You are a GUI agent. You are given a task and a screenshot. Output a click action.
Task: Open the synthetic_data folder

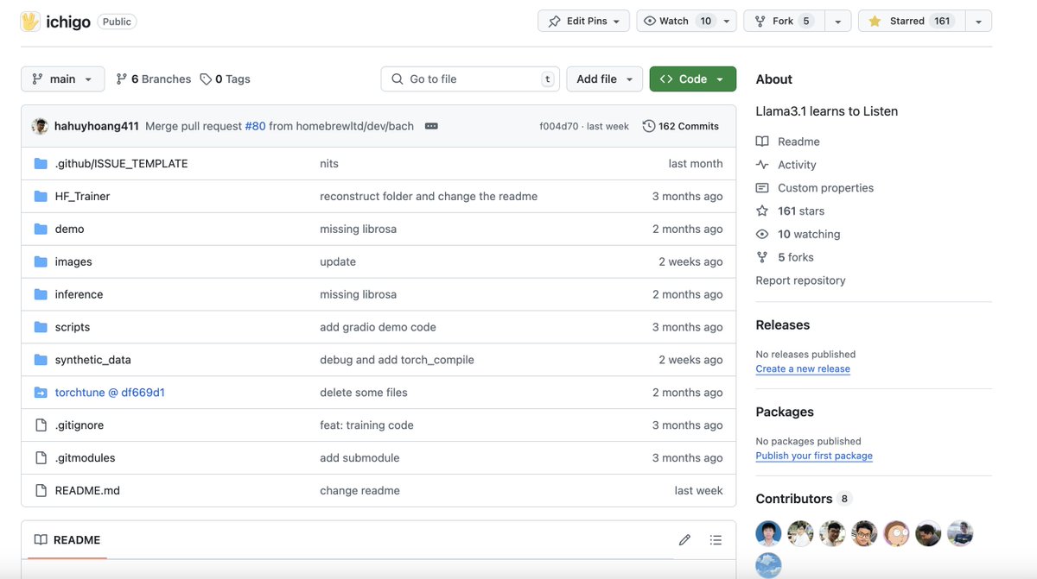(x=92, y=360)
